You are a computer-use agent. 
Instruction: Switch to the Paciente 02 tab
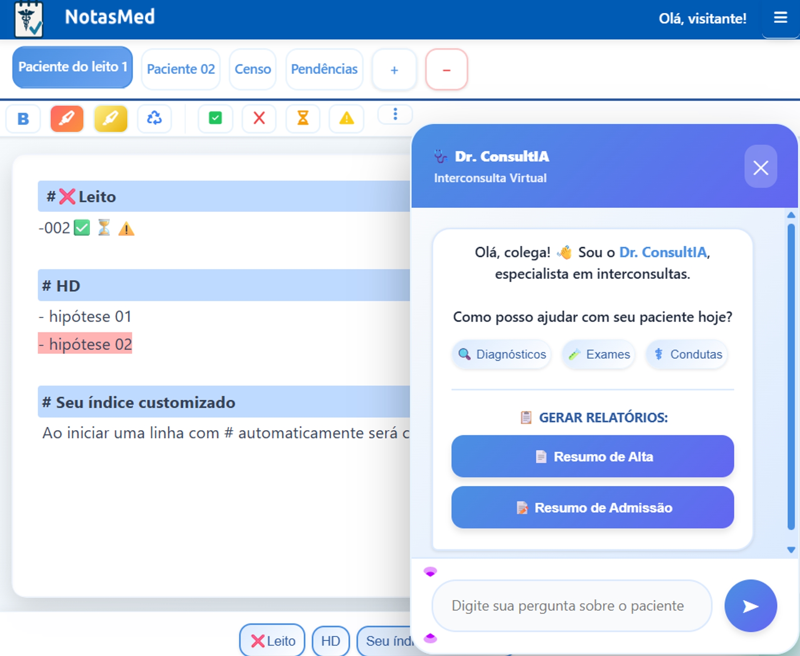181,69
